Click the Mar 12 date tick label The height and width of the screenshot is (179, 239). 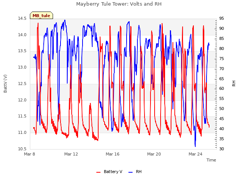click(x=71, y=154)
